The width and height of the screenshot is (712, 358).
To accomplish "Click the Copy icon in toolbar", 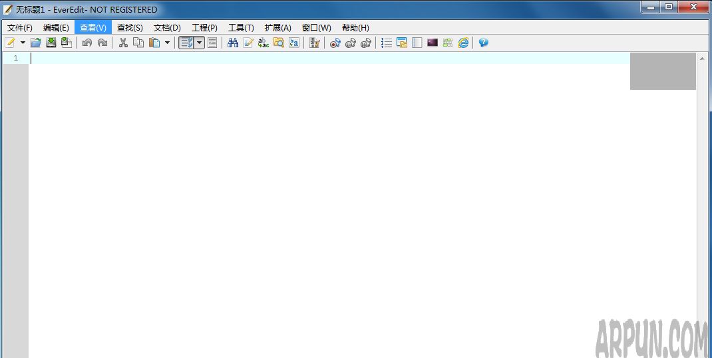I will (138, 43).
